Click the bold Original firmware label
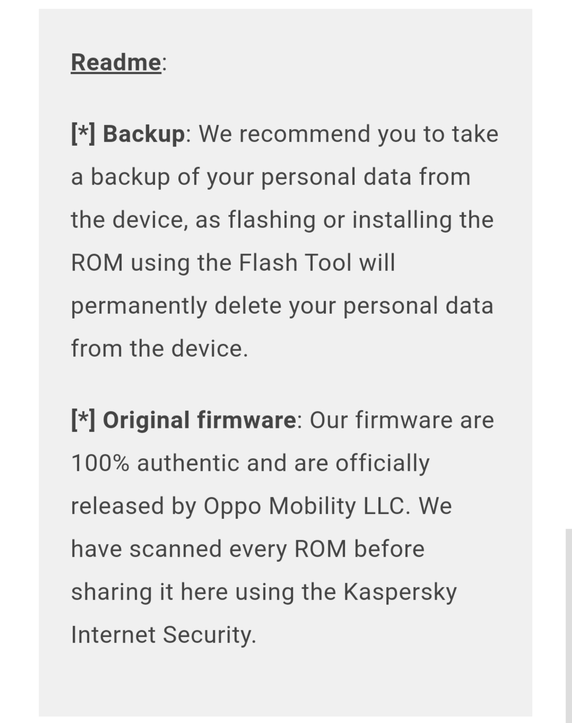Screen dimensions: 572x723 tap(199, 420)
